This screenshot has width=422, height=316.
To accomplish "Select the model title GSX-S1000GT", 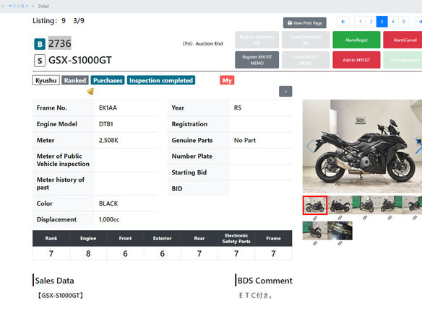I will [x=80, y=60].
